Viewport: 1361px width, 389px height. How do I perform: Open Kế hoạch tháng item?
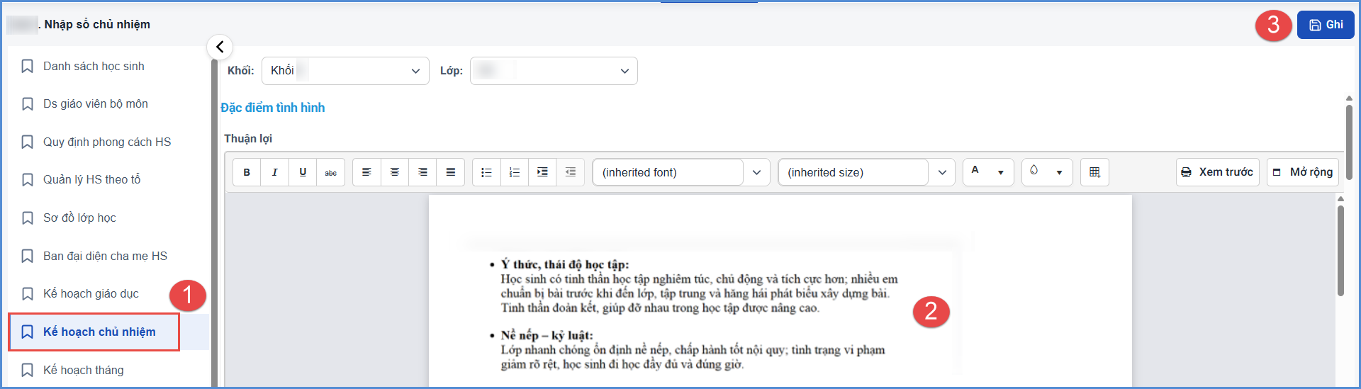(x=84, y=370)
